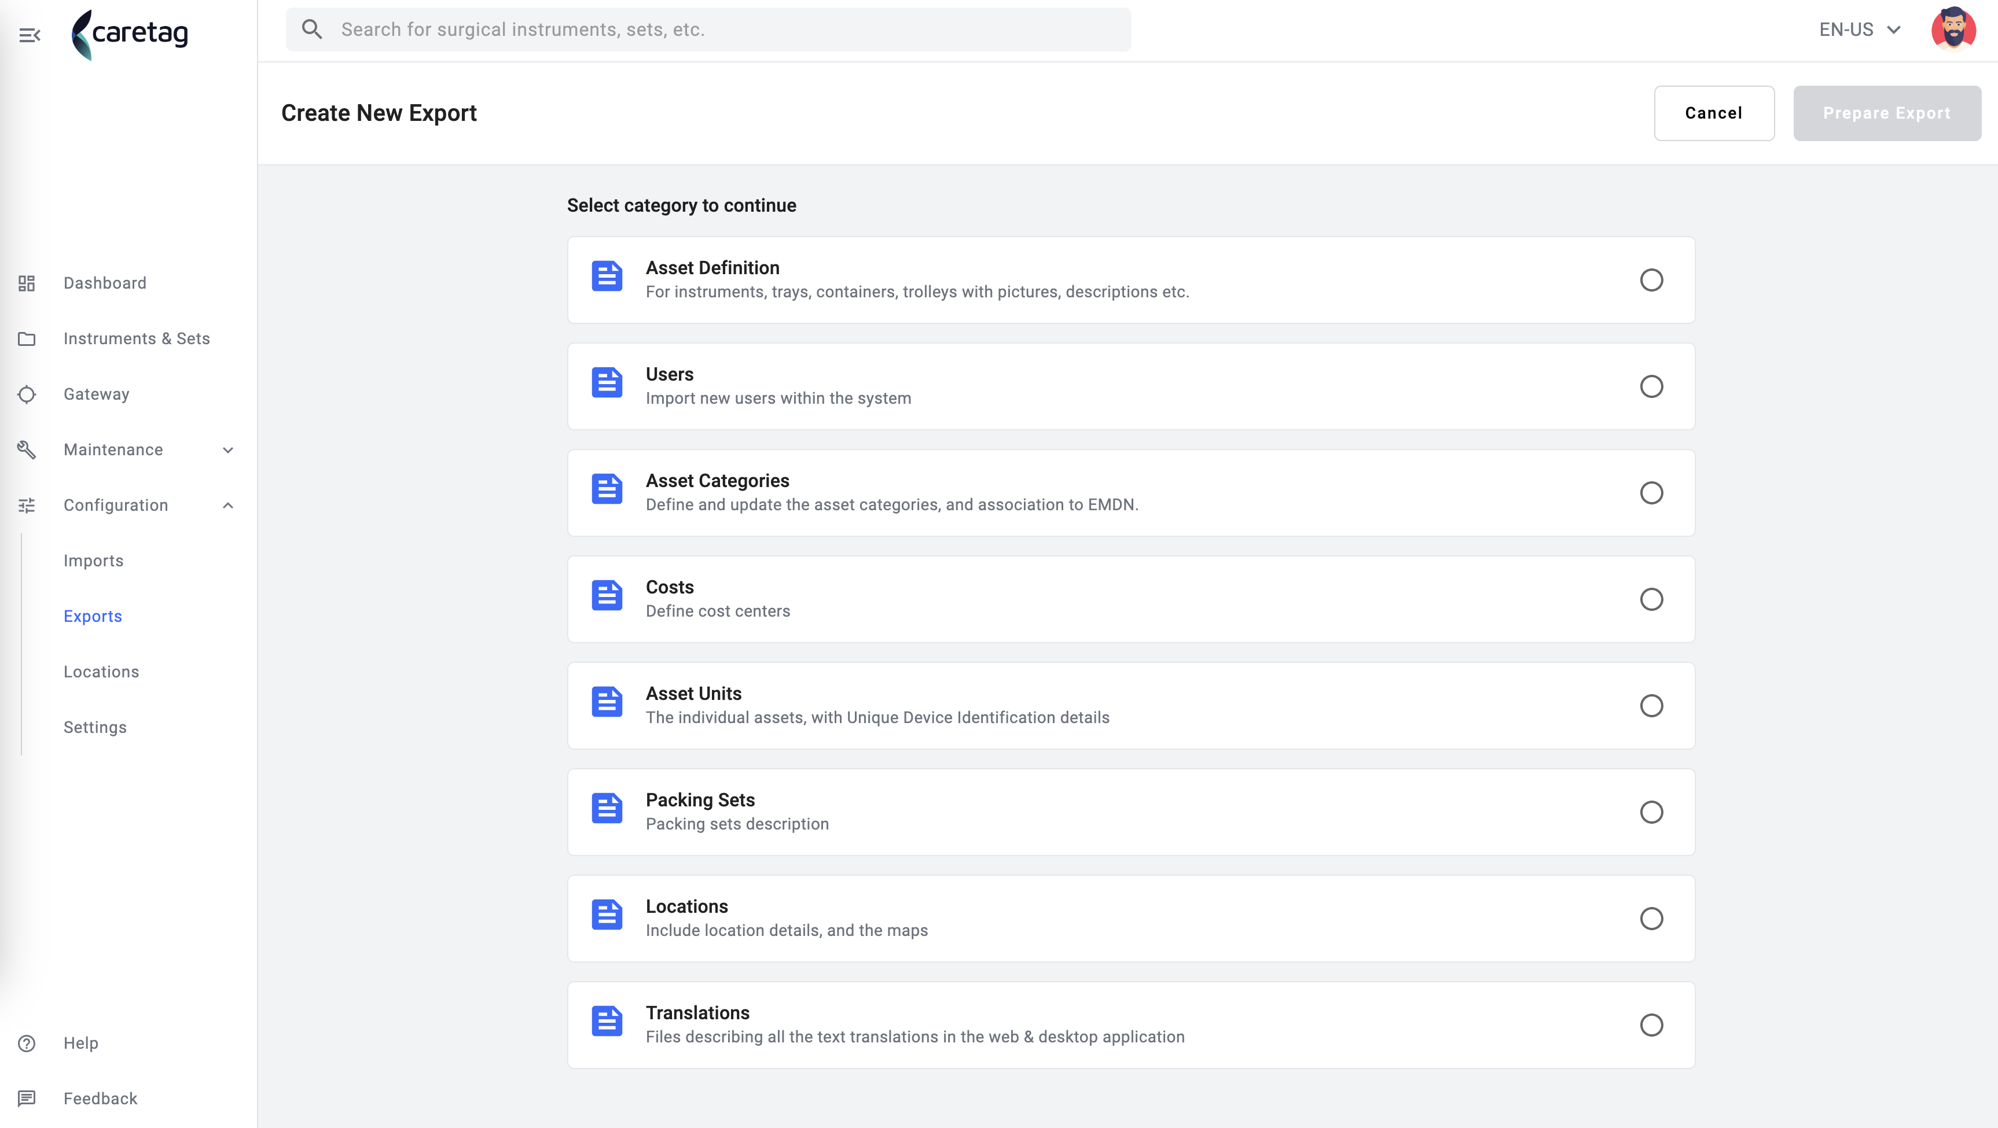Open Imports in the sidebar

(94, 561)
